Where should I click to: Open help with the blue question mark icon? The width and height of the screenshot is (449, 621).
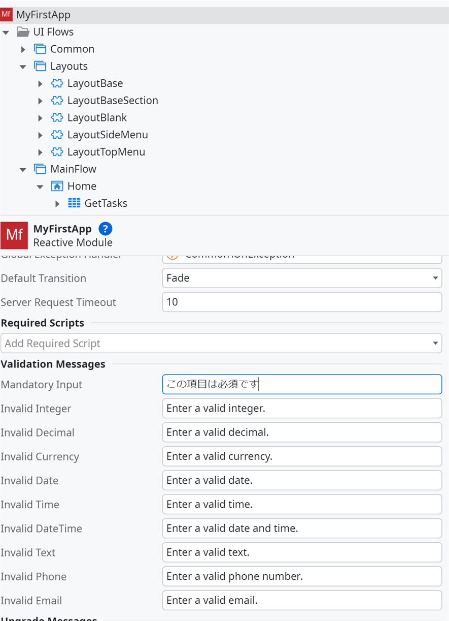(106, 229)
